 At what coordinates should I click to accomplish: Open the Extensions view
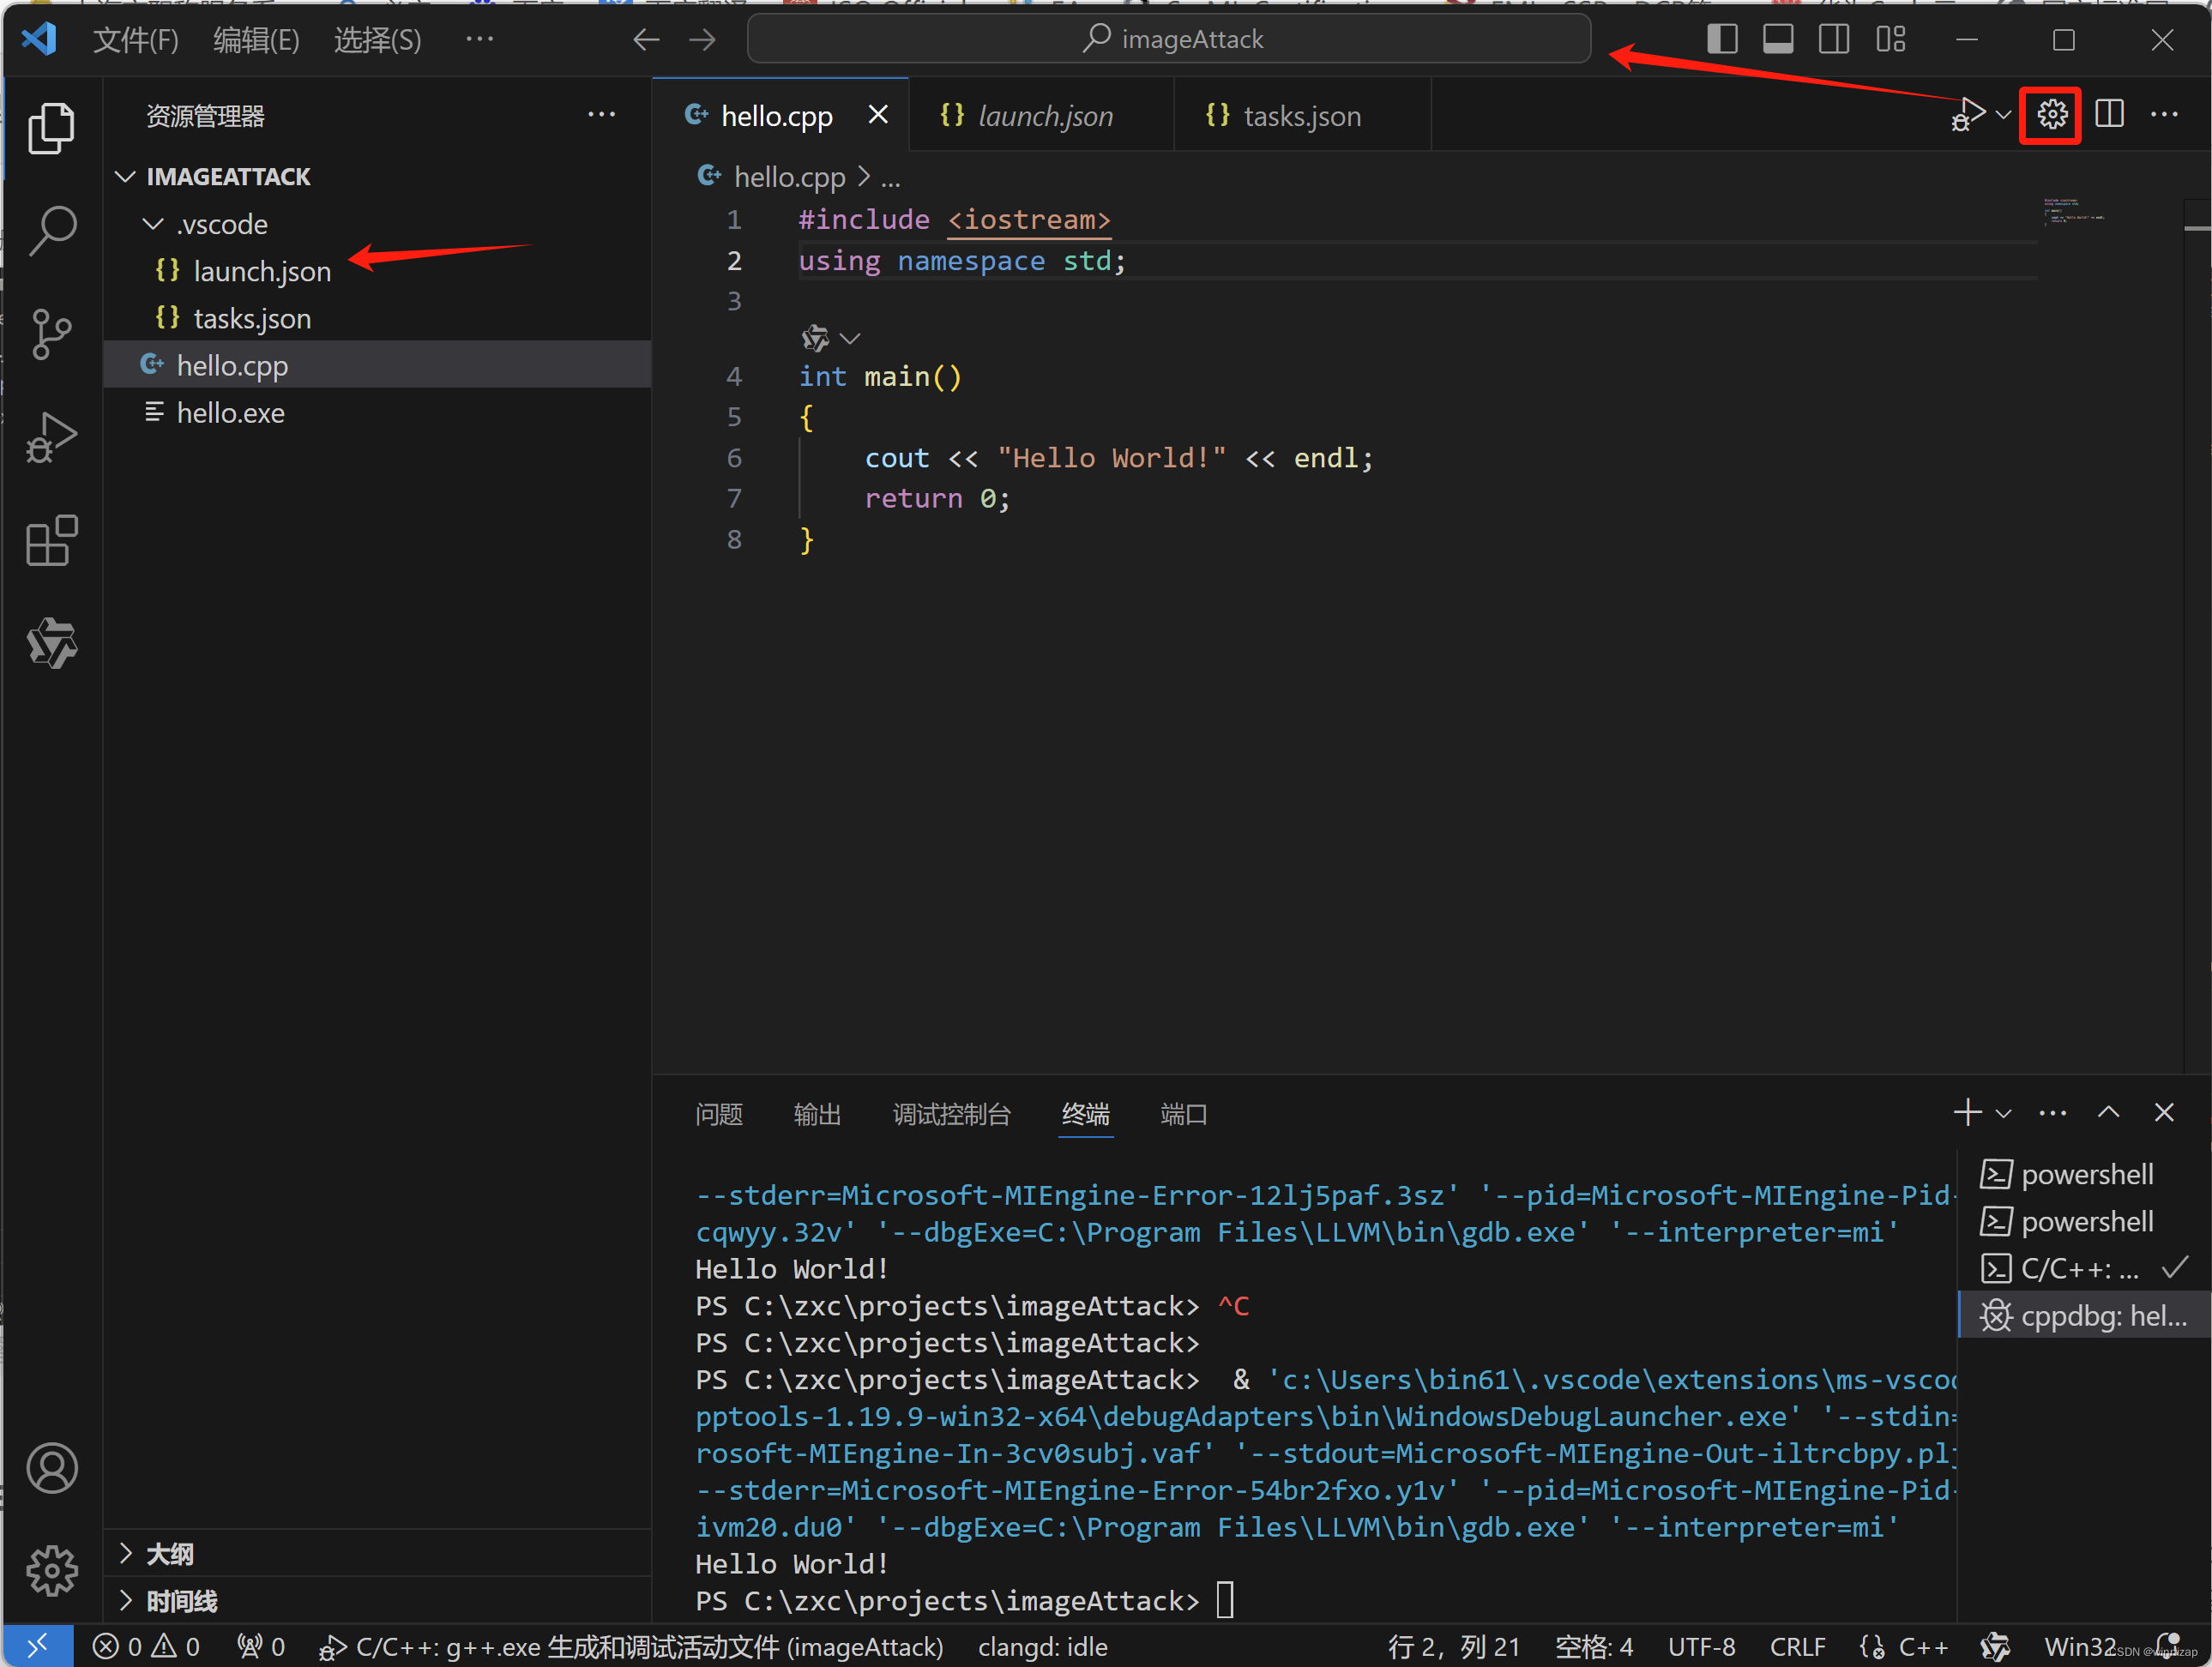click(51, 540)
